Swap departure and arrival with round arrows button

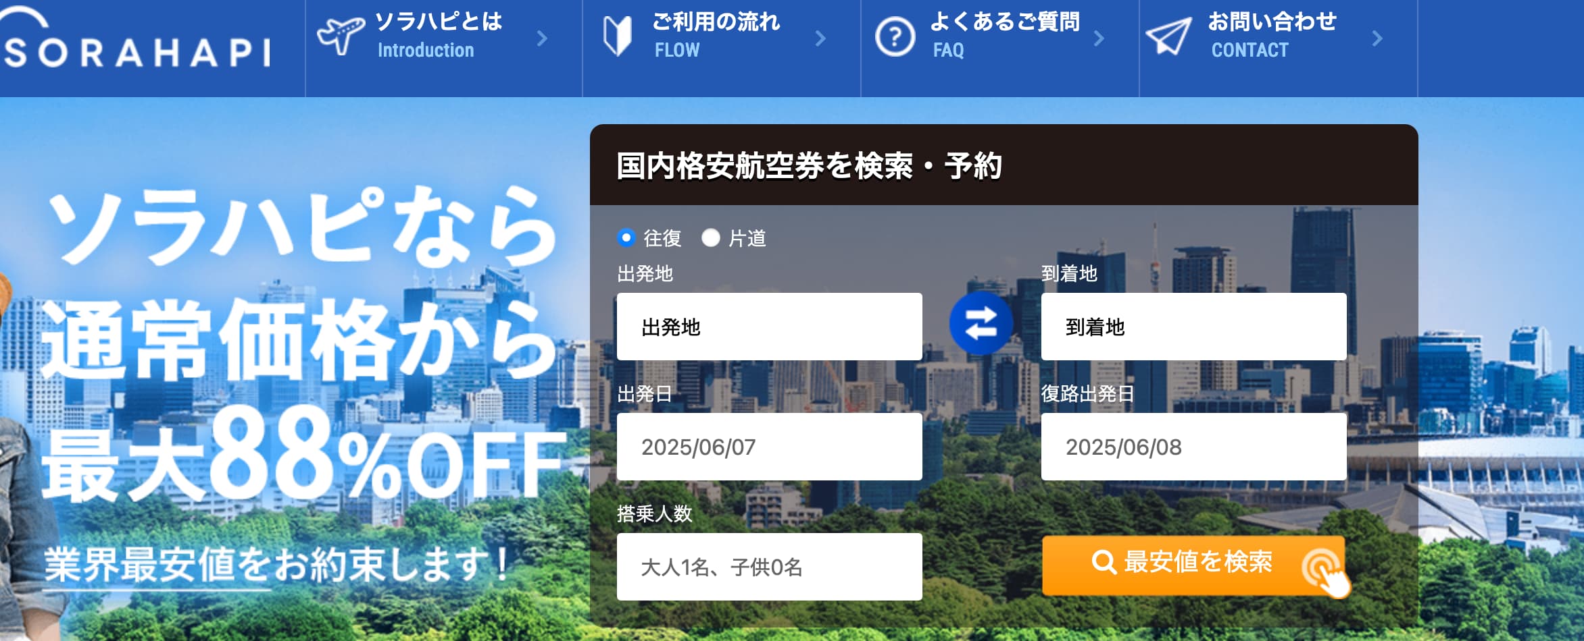click(981, 323)
